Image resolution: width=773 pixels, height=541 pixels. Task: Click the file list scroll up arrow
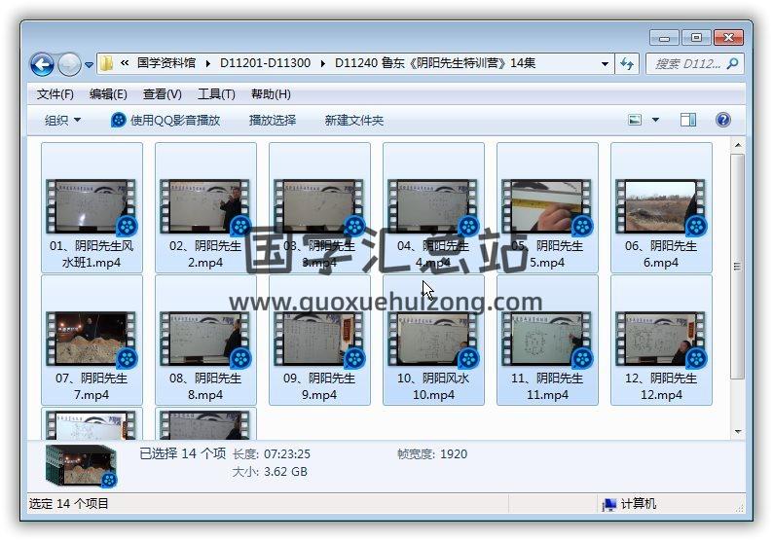click(738, 145)
